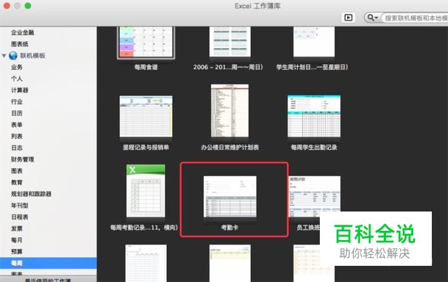Screen dimensions: 448x282
Task: Open the search magnifier dropdown
Action: (x=372, y=17)
